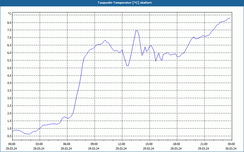Select the 1,5 y-axis label

coord(9,121)
